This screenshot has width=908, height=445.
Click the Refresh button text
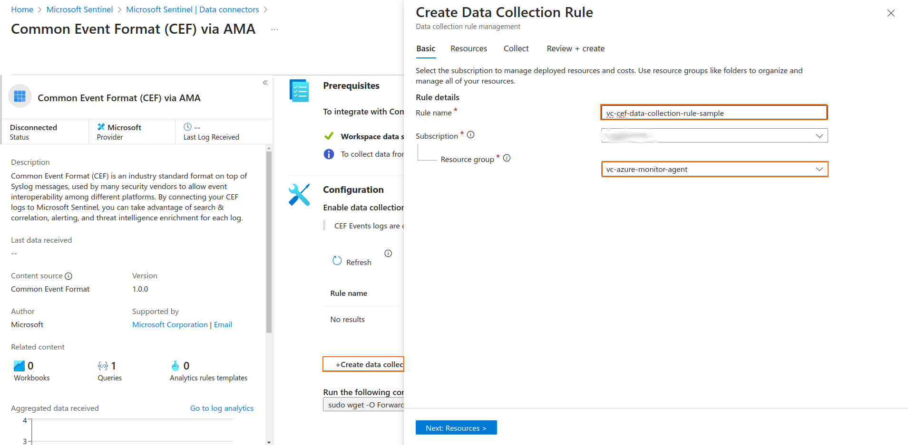pos(359,262)
